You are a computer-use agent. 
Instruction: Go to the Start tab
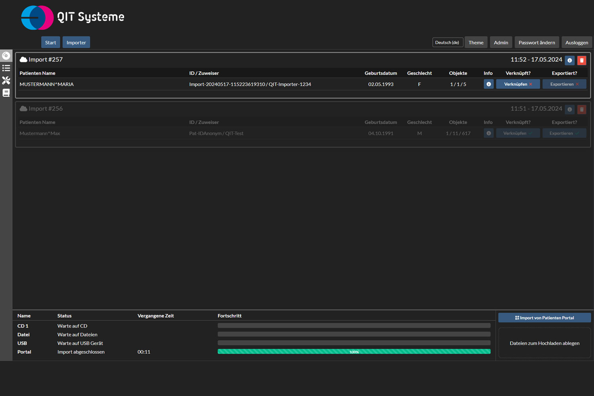pos(50,42)
